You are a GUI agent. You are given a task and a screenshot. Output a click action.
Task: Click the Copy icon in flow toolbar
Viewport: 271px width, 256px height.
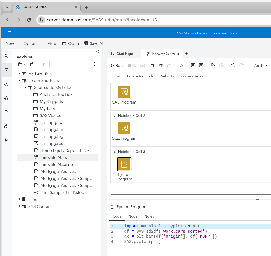tap(213, 66)
